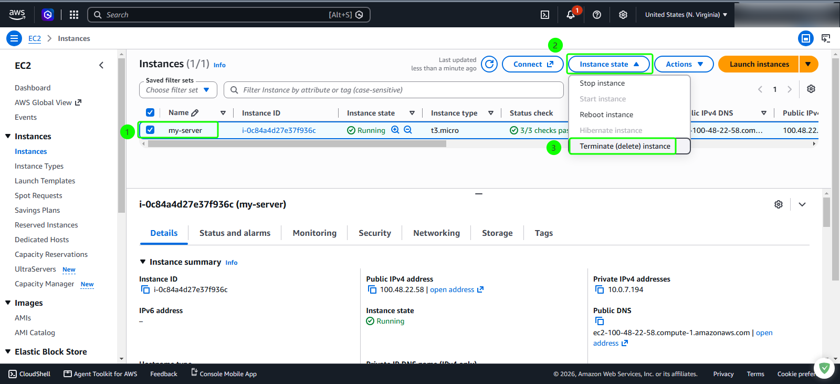Screen dimensions: 840x384
Task: Open the help question mark icon
Action: (x=597, y=15)
